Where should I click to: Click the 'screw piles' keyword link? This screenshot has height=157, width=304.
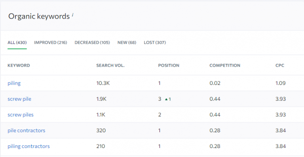pyautogui.click(x=21, y=115)
